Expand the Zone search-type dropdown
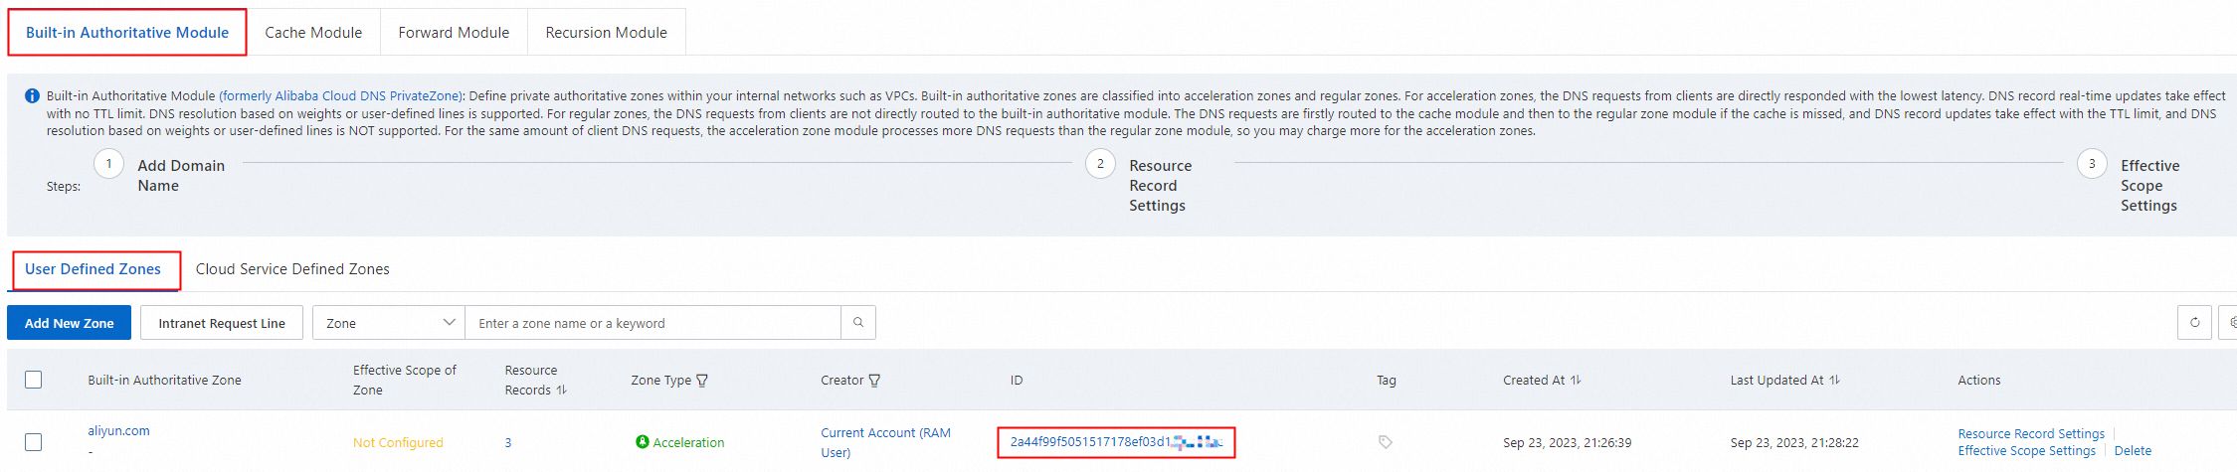 pyautogui.click(x=388, y=323)
